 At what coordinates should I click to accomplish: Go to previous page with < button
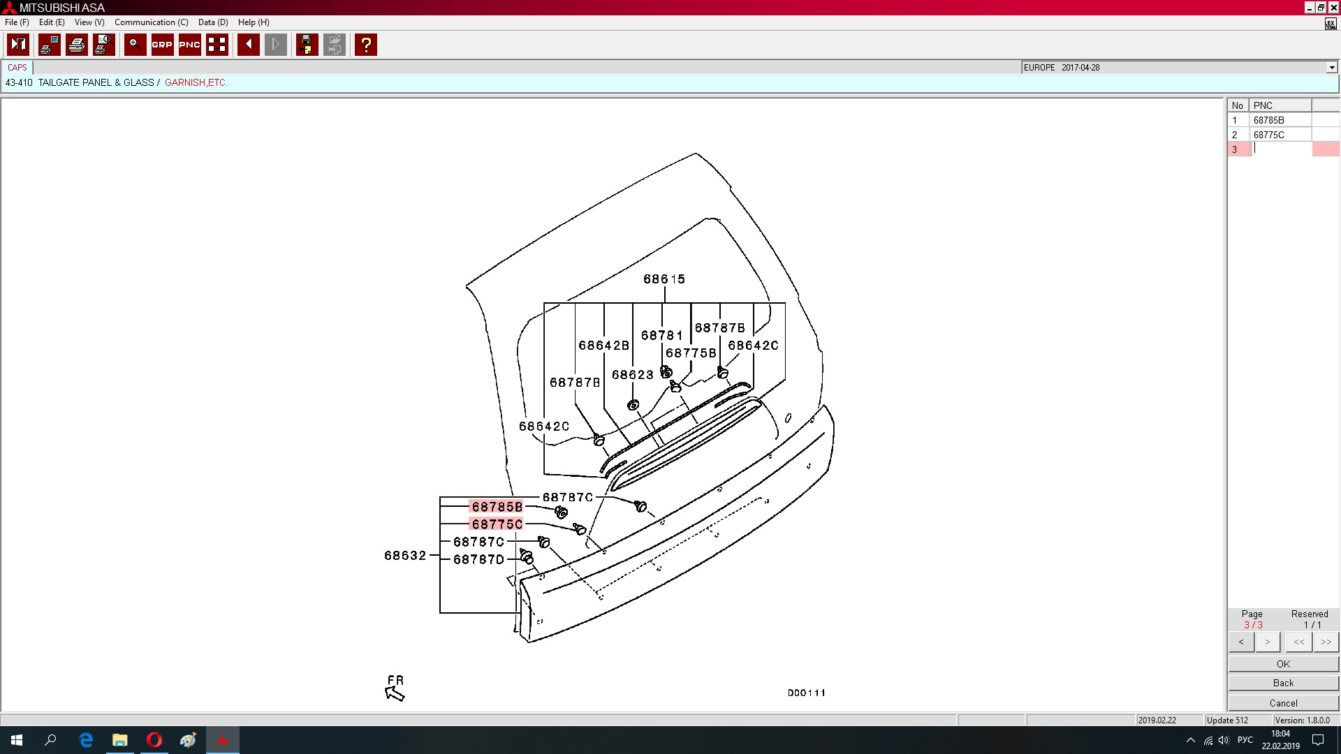1241,642
